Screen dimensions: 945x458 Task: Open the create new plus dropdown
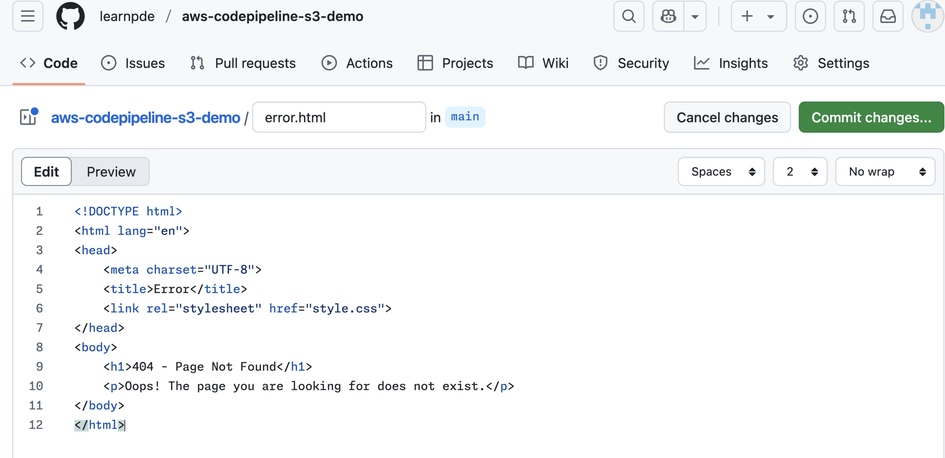758,16
